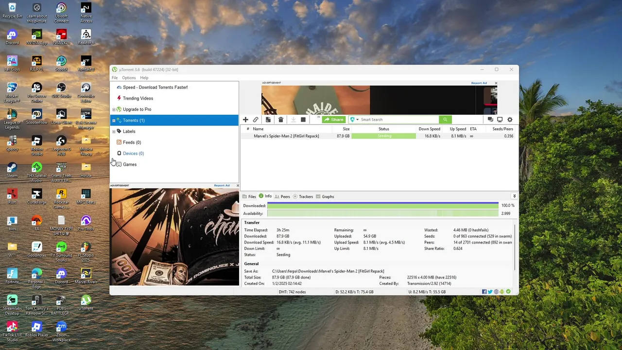Select the Info tab

coord(265,196)
